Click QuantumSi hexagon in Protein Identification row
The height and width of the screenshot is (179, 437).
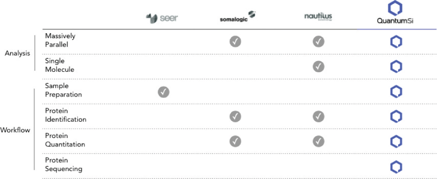[396, 117]
